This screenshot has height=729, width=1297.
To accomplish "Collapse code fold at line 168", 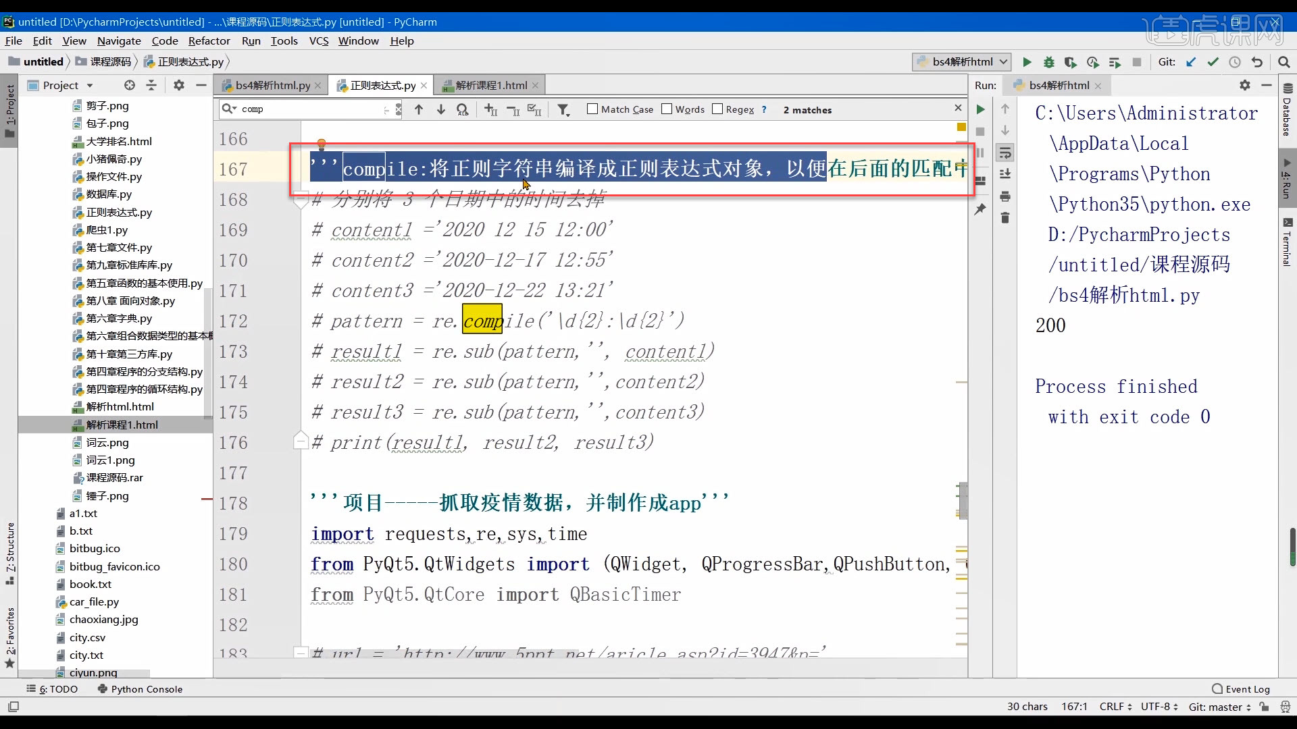I will click(301, 200).
